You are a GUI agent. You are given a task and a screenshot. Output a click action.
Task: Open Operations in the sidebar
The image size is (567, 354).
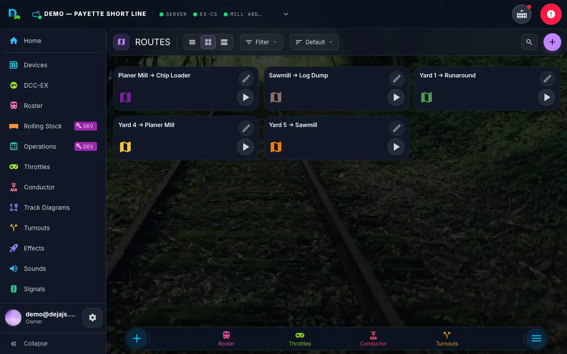click(x=53, y=146)
